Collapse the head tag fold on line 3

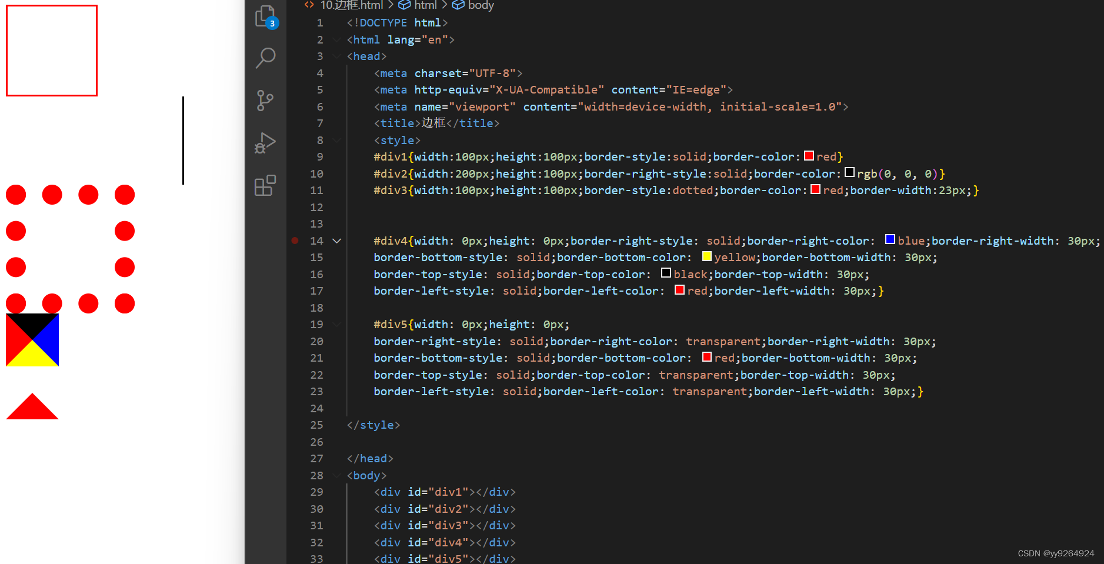(x=337, y=56)
